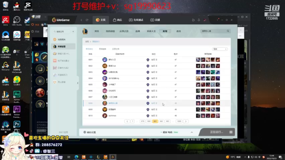Viewport: 285px width, 160px height.
Task: Open the 先锋测试 tab in WeGame
Action: (136, 20)
